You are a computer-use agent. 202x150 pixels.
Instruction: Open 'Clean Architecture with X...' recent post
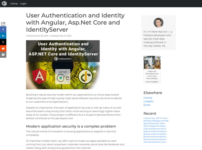(155, 129)
